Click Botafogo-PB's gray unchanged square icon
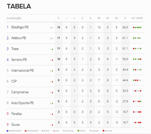 point(52,28)
